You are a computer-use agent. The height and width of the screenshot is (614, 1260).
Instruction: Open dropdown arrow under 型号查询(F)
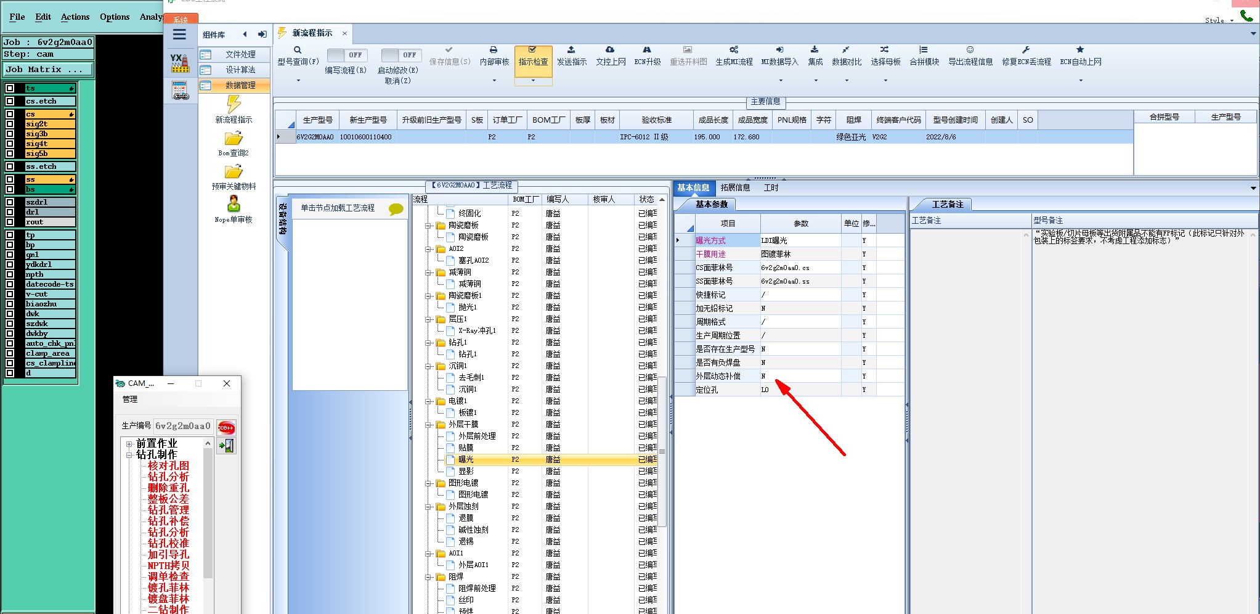pyautogui.click(x=298, y=80)
